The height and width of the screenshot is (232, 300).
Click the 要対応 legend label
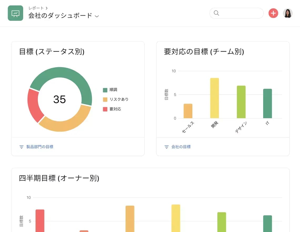click(115, 109)
